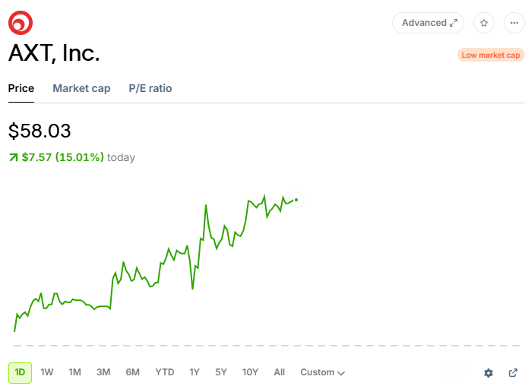Select the 1M time range
The width and height of the screenshot is (525, 389).
pyautogui.click(x=74, y=372)
